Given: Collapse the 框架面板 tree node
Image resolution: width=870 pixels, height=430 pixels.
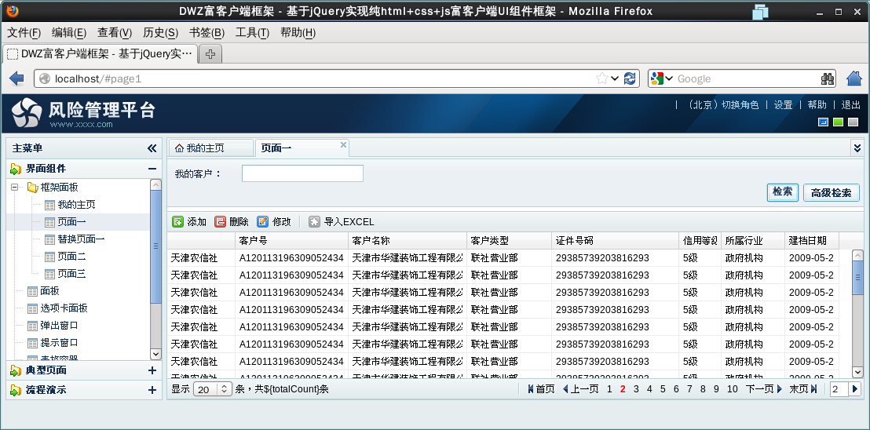Looking at the screenshot, I should [x=15, y=188].
